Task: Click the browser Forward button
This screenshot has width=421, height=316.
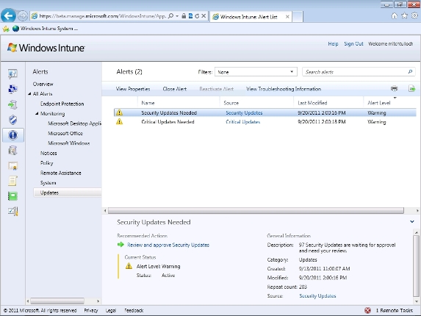Action: (23, 16)
